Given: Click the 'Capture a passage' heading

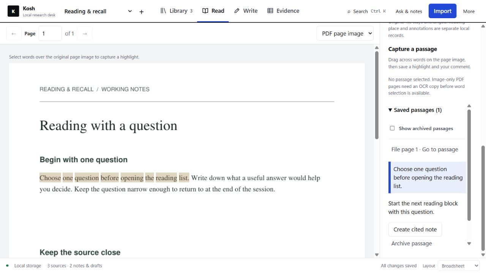Looking at the screenshot, I should coord(412,49).
